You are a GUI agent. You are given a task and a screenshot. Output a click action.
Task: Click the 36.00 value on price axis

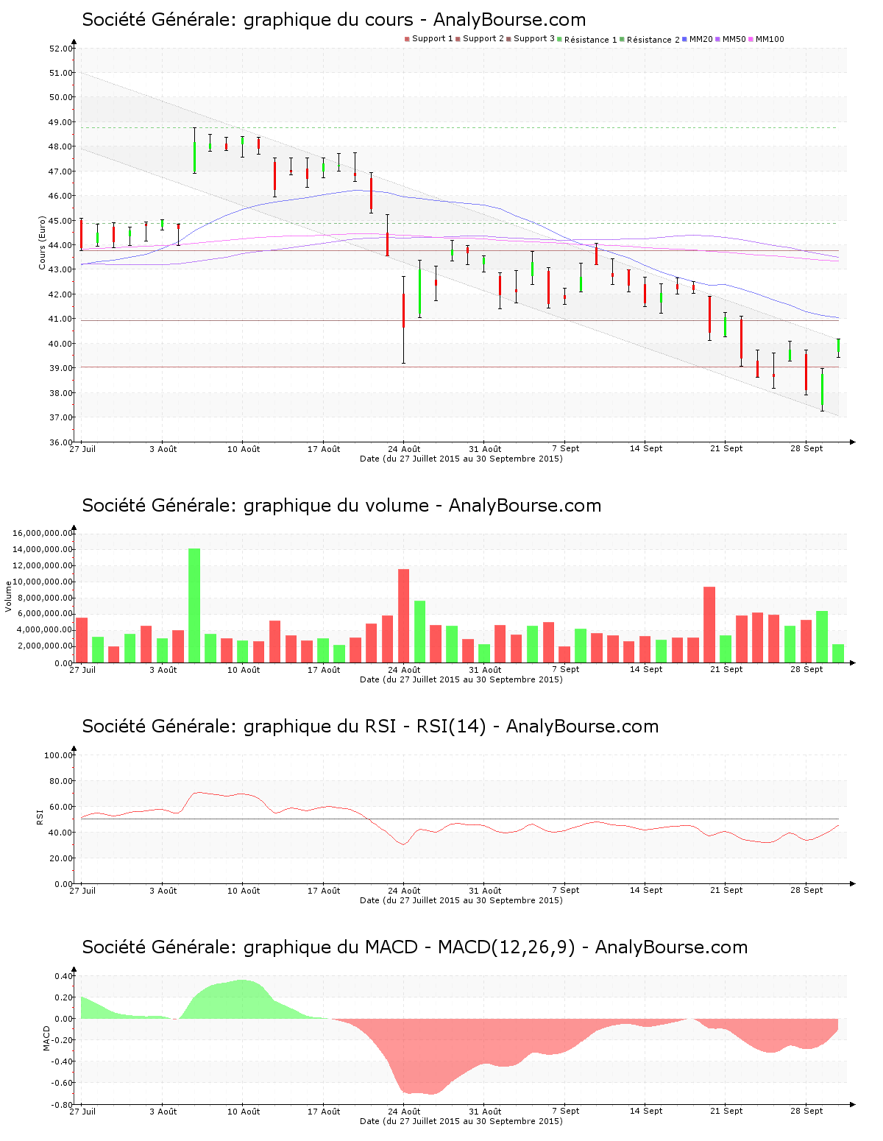click(61, 442)
